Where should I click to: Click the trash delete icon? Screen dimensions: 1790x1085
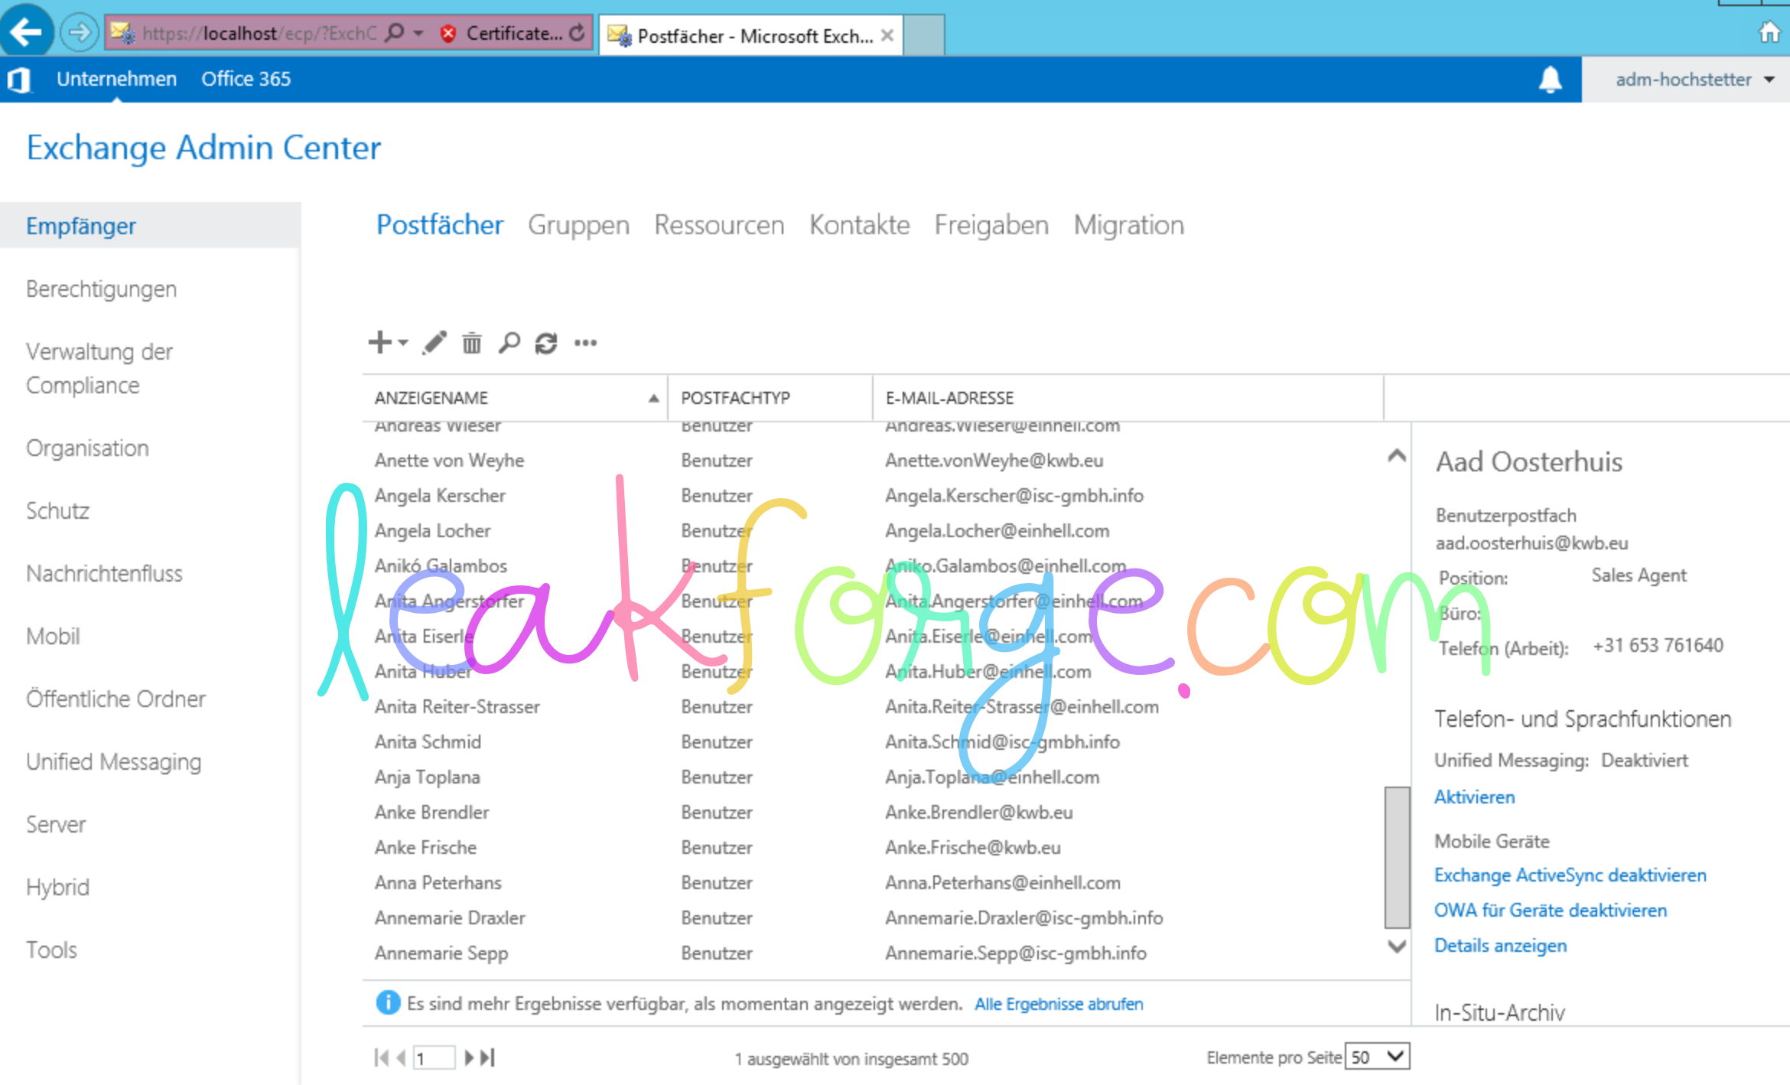[472, 344]
